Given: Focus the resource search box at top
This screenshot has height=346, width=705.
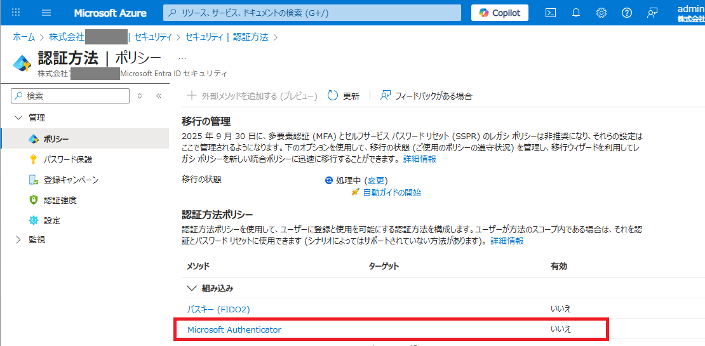Looking at the screenshot, I should pos(312,13).
